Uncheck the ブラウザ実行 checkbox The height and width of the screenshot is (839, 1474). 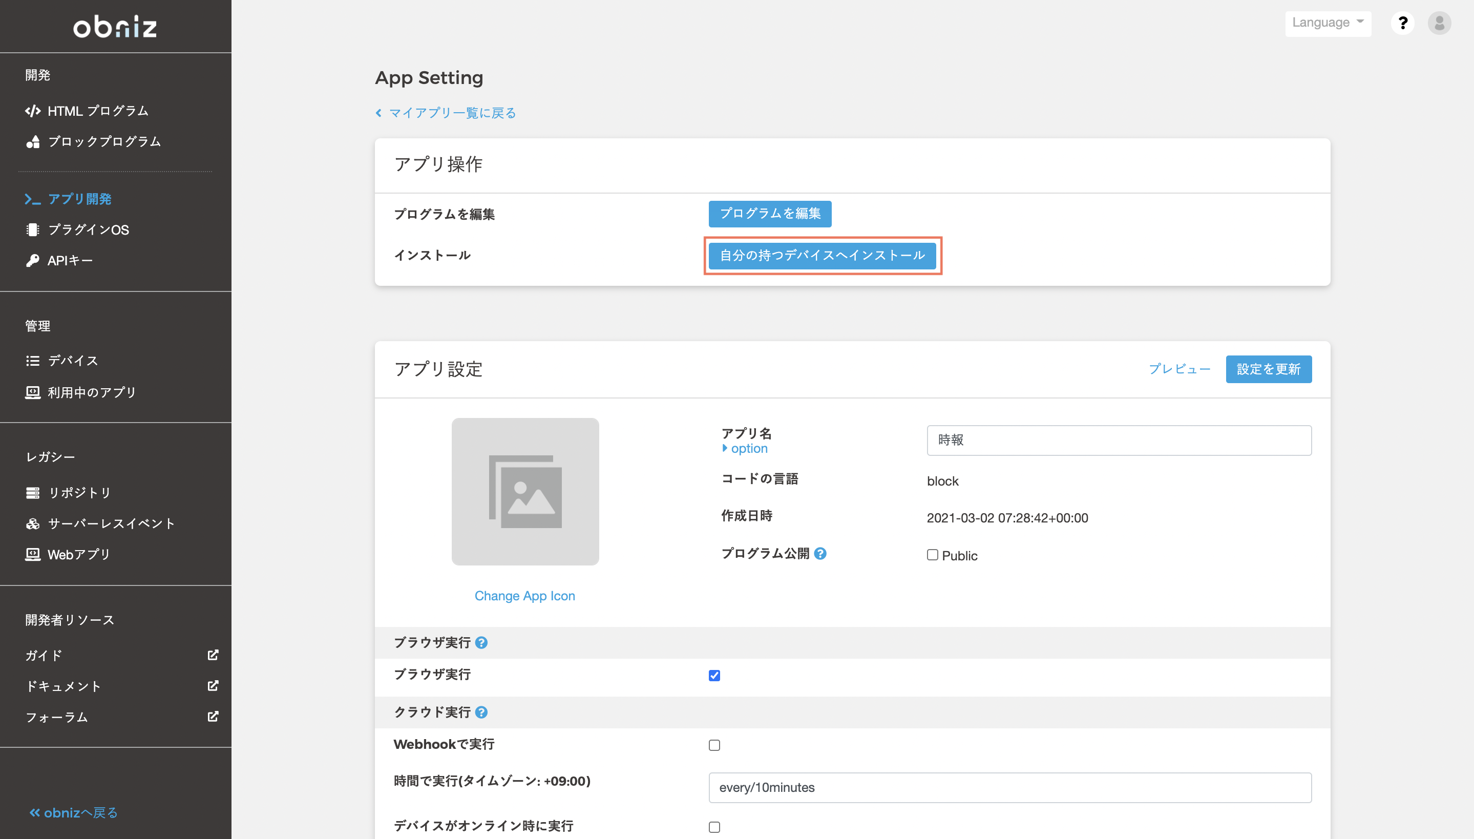tap(714, 675)
